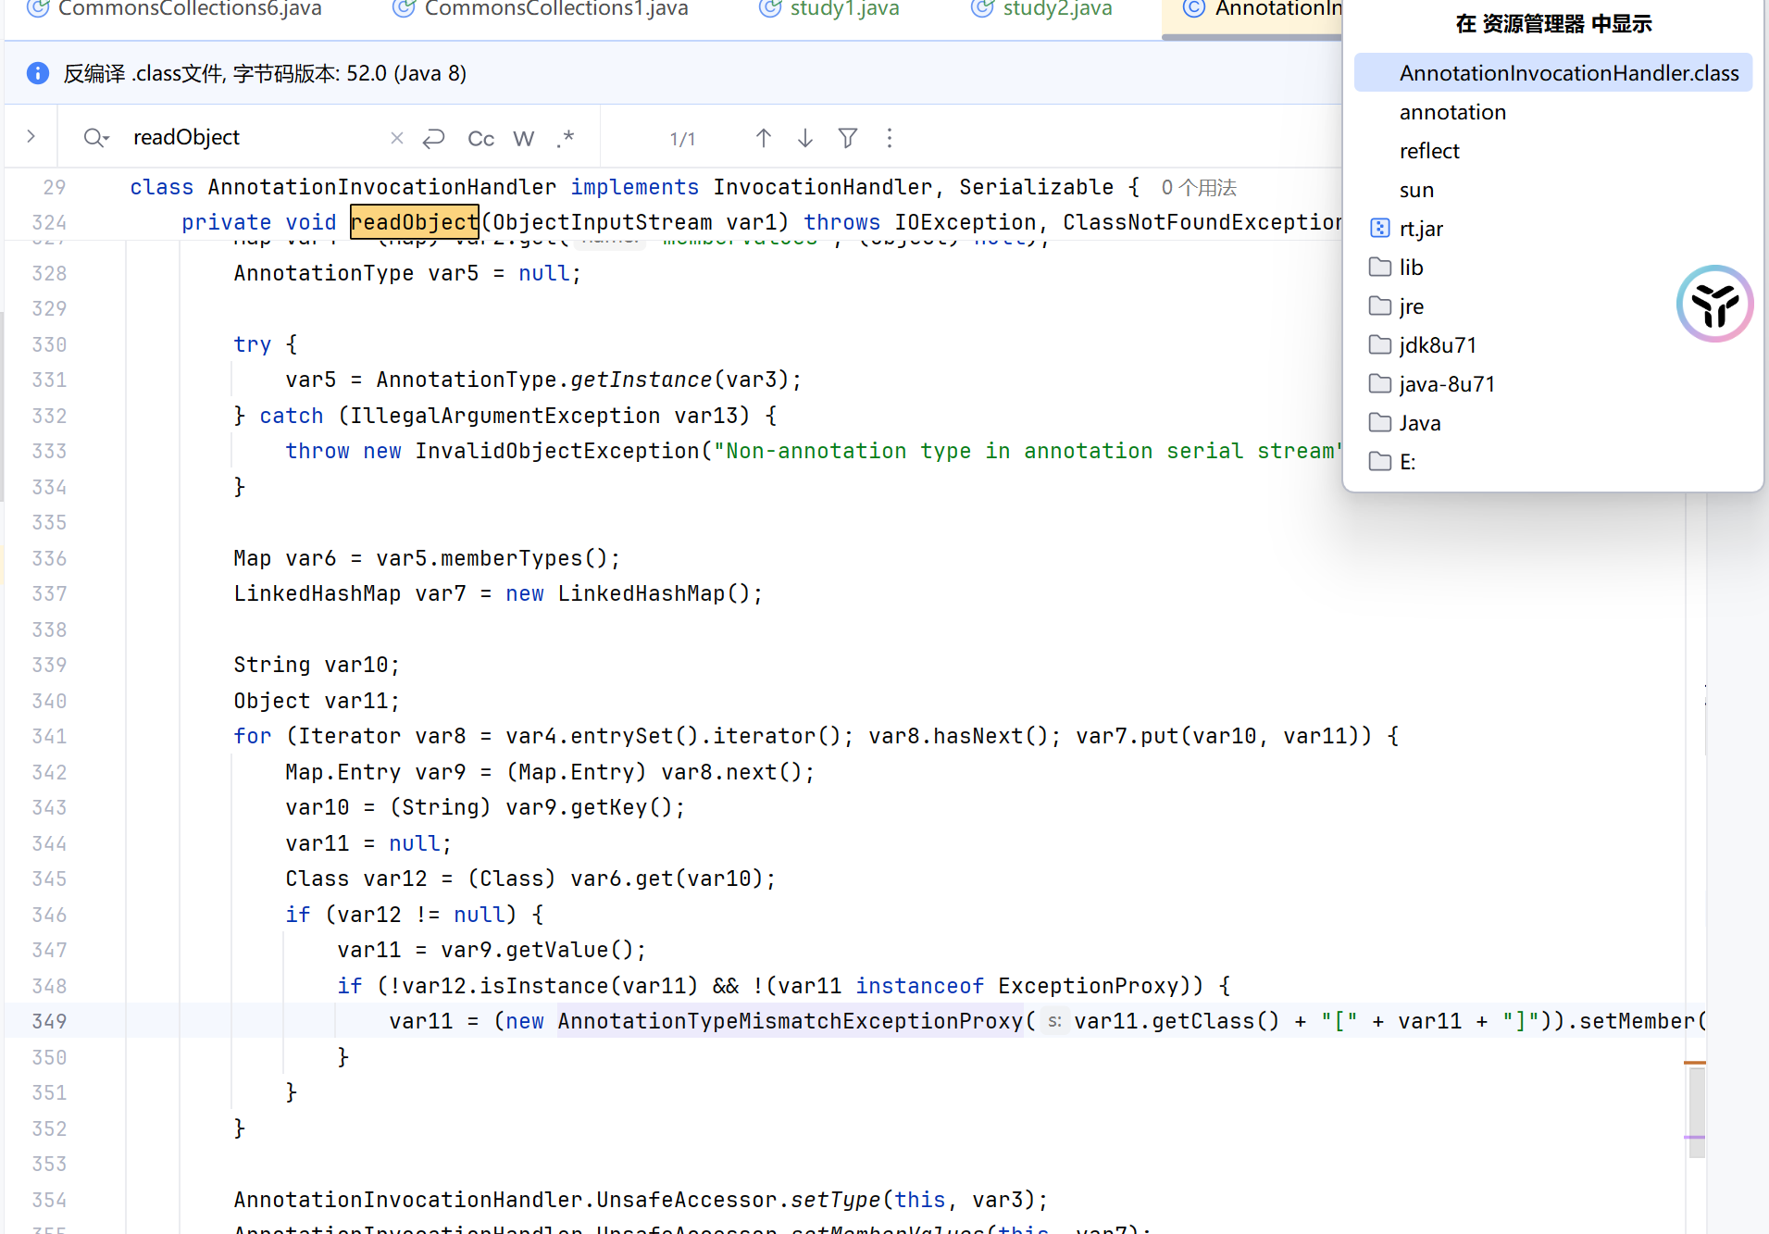This screenshot has width=1769, height=1234.
Task: Toggle Match Case (Cc) option
Action: 480,139
